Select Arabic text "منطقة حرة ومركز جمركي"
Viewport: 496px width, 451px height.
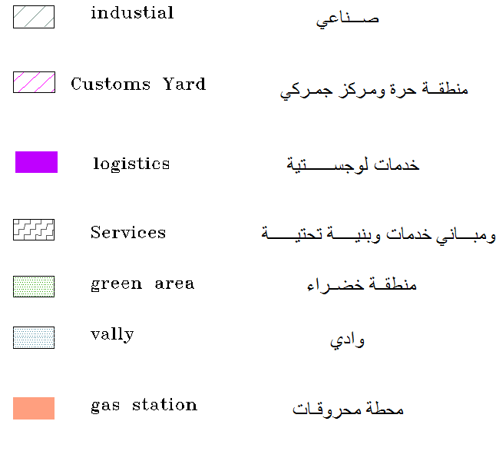(x=373, y=91)
